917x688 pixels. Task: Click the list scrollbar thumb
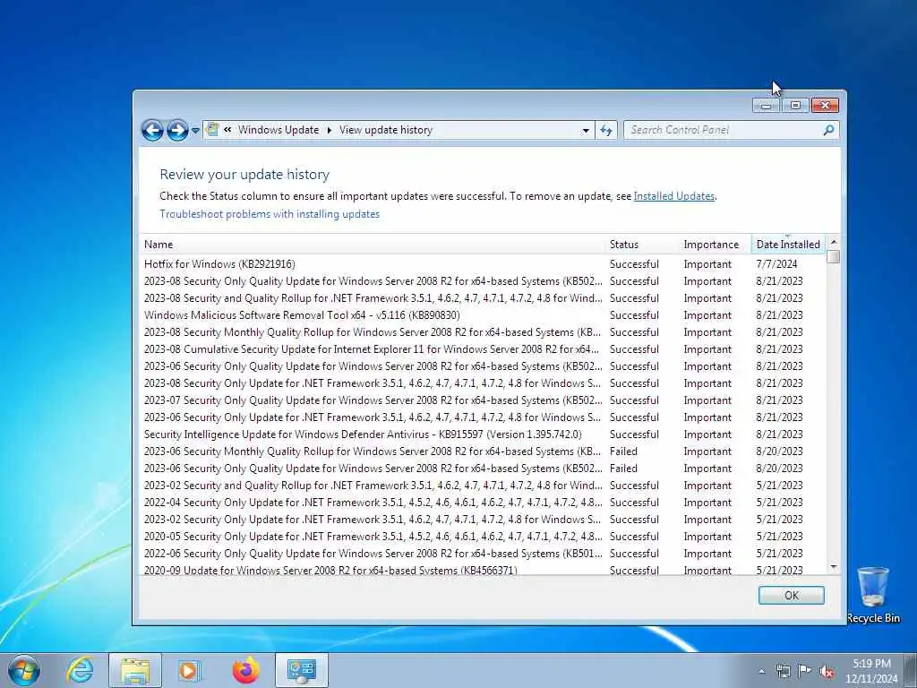834,257
